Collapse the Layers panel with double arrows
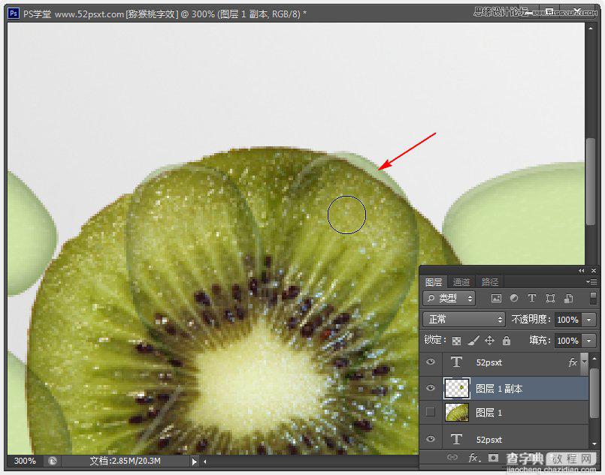 point(581,270)
